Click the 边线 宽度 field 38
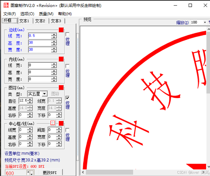 pyautogui.click(x=40, y=49)
